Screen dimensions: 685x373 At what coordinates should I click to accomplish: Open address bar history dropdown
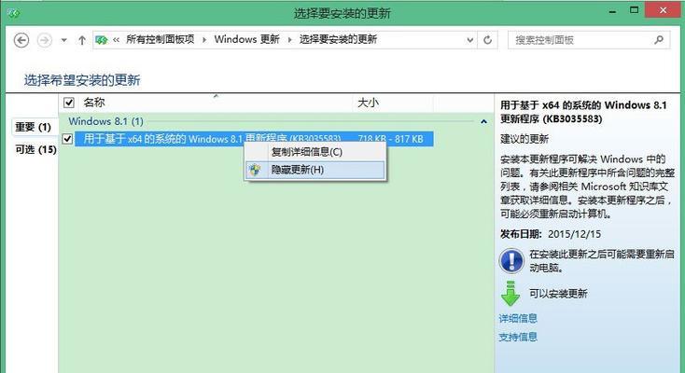pos(470,40)
